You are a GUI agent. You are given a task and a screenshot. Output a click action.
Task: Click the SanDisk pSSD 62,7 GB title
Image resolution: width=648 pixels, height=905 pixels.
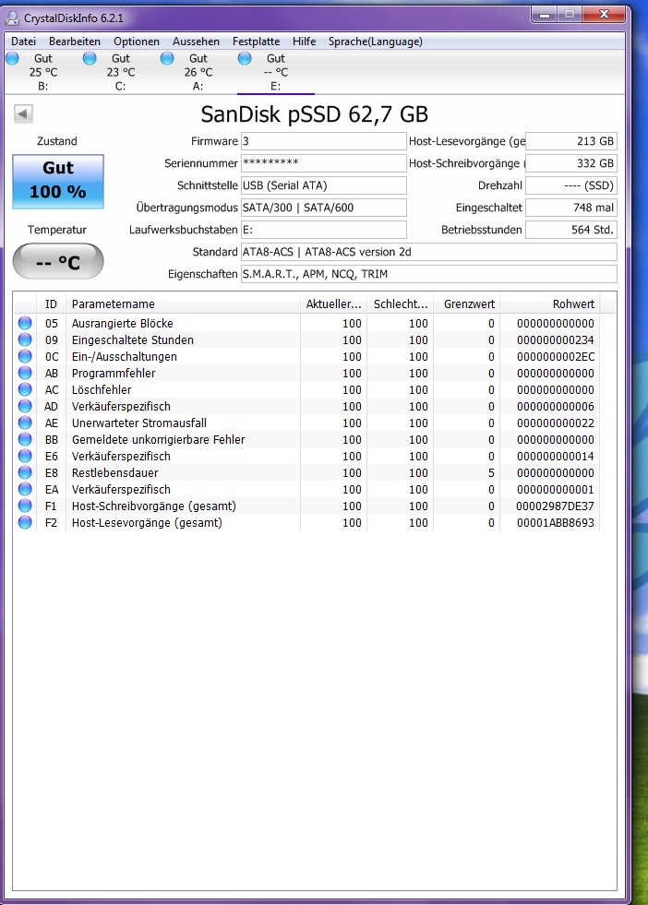click(314, 114)
